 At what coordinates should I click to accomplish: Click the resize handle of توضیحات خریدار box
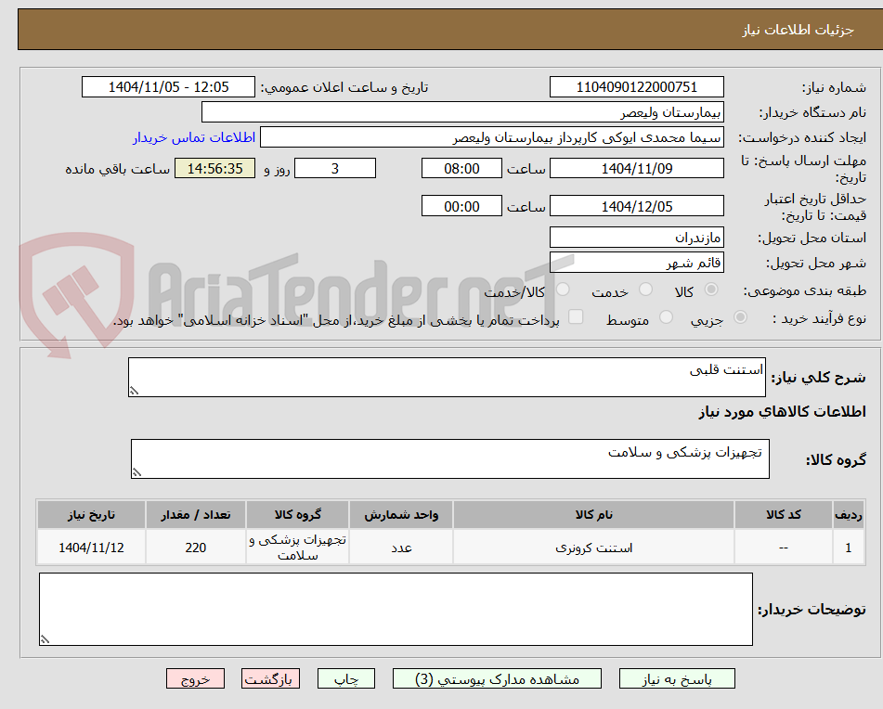(x=45, y=639)
